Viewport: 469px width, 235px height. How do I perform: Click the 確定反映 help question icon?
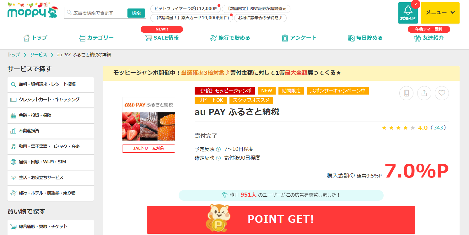click(218, 158)
